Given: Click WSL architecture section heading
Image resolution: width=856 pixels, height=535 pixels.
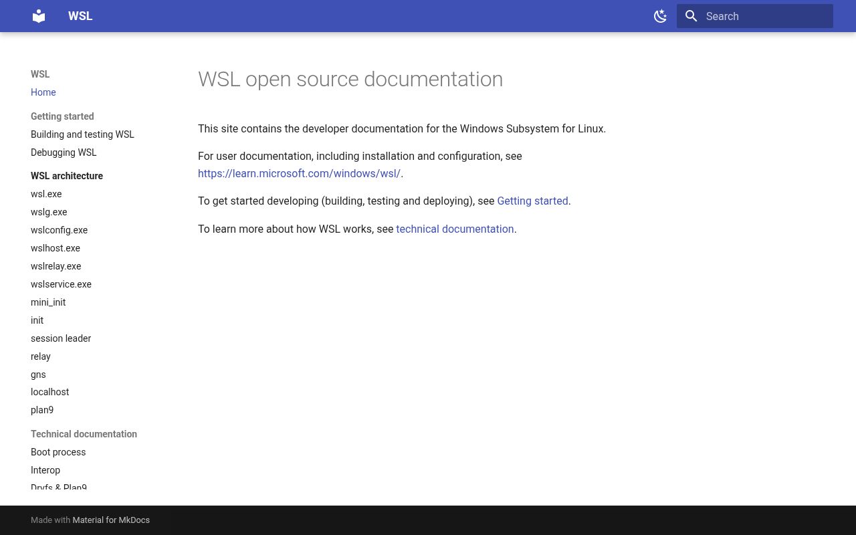Looking at the screenshot, I should [67, 176].
